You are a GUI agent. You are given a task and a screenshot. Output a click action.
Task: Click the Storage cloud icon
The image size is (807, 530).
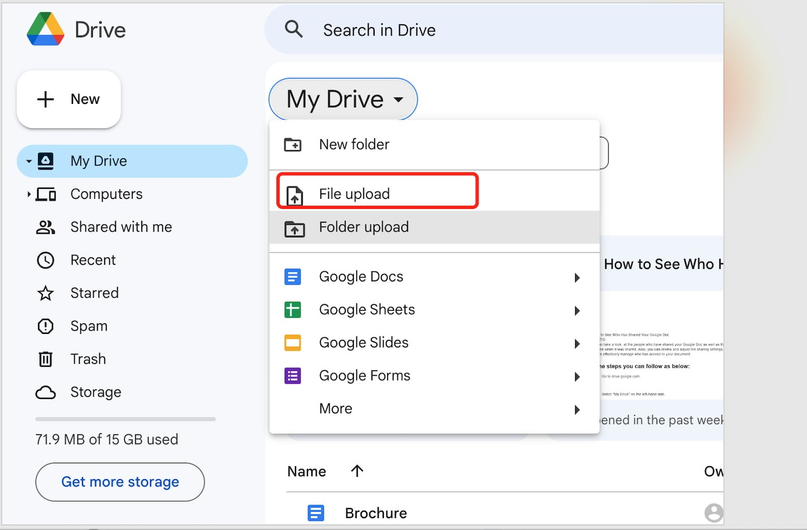point(46,392)
